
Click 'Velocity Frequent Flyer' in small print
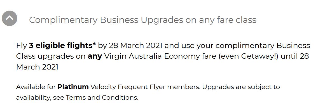pyautogui.click(x=128, y=87)
